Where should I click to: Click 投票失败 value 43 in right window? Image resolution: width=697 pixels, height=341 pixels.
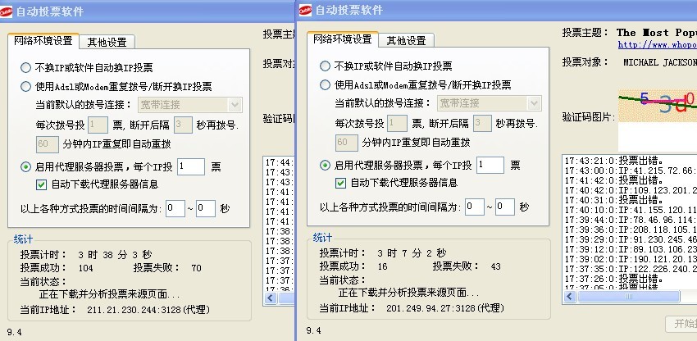(x=495, y=266)
